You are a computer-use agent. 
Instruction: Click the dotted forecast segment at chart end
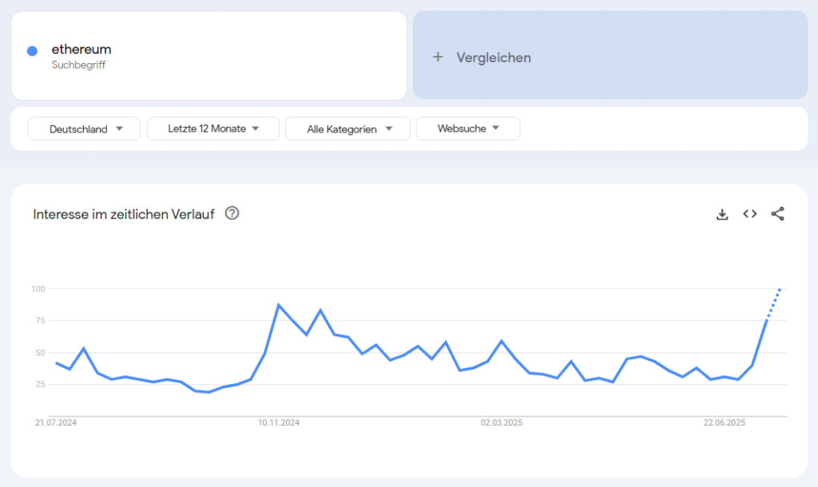pos(773,303)
